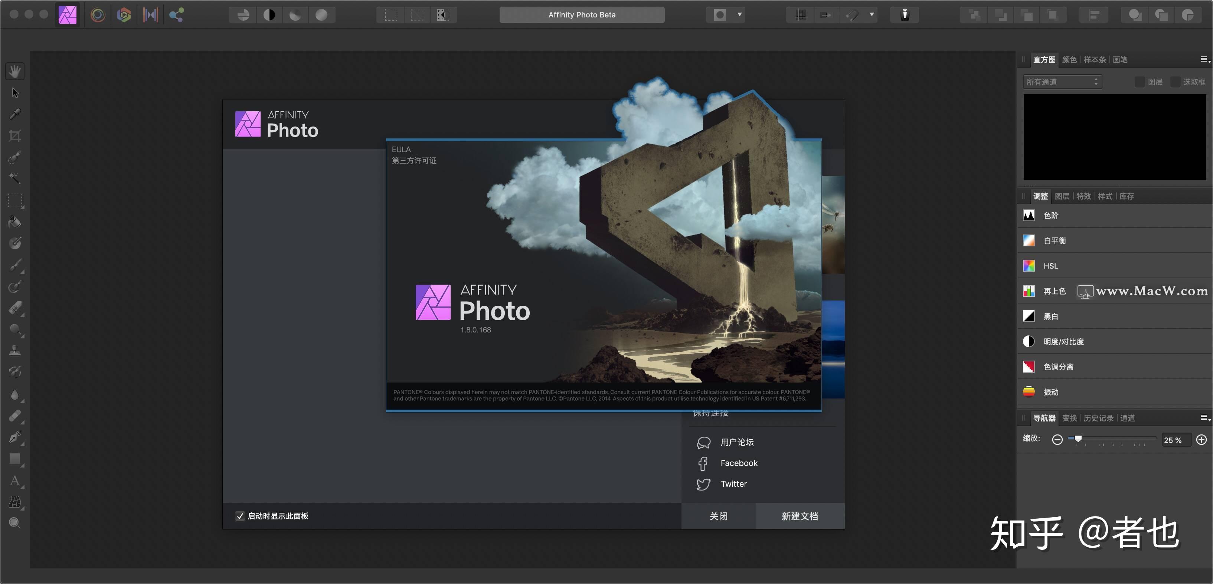The width and height of the screenshot is (1213, 584).
Task: Open the Facebook link
Action: click(739, 463)
